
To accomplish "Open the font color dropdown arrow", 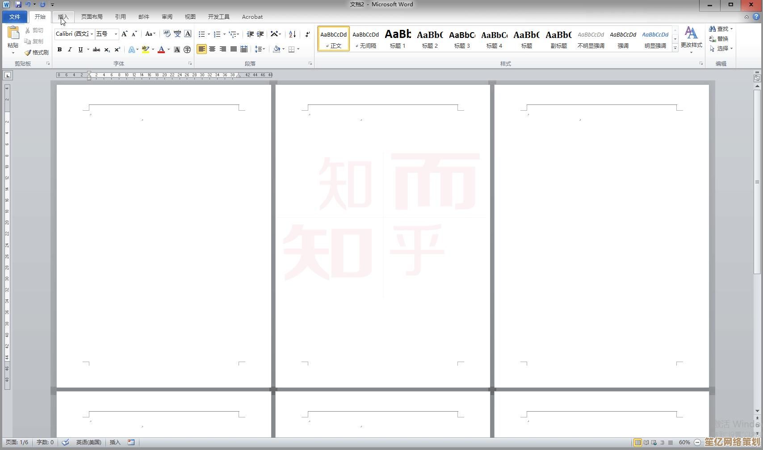I will pos(168,50).
